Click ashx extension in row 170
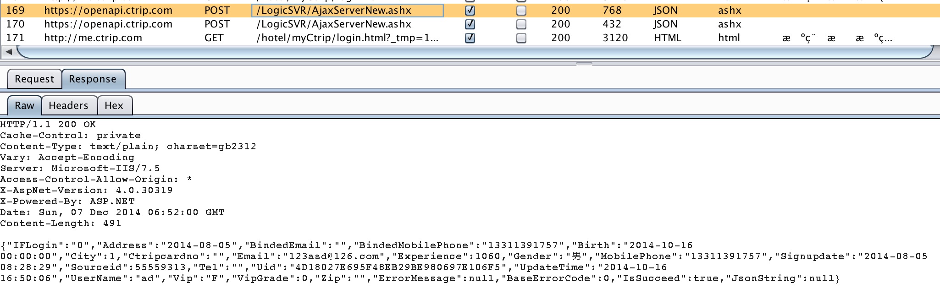 730,24
